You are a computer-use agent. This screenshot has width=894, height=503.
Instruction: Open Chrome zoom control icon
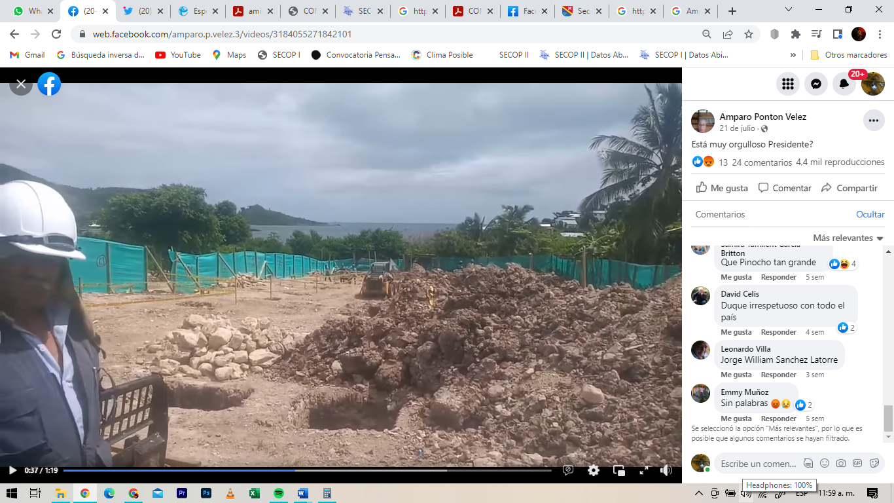(706, 34)
